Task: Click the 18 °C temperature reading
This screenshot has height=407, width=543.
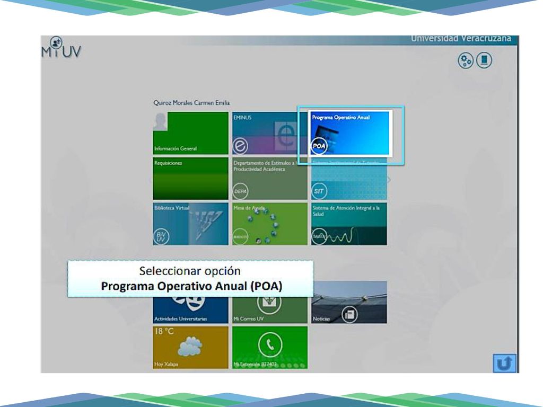Action: (x=164, y=331)
